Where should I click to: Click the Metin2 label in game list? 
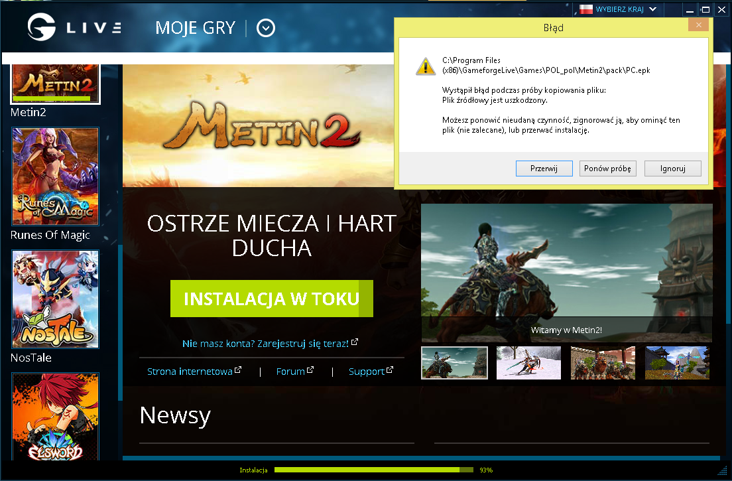pos(28,112)
